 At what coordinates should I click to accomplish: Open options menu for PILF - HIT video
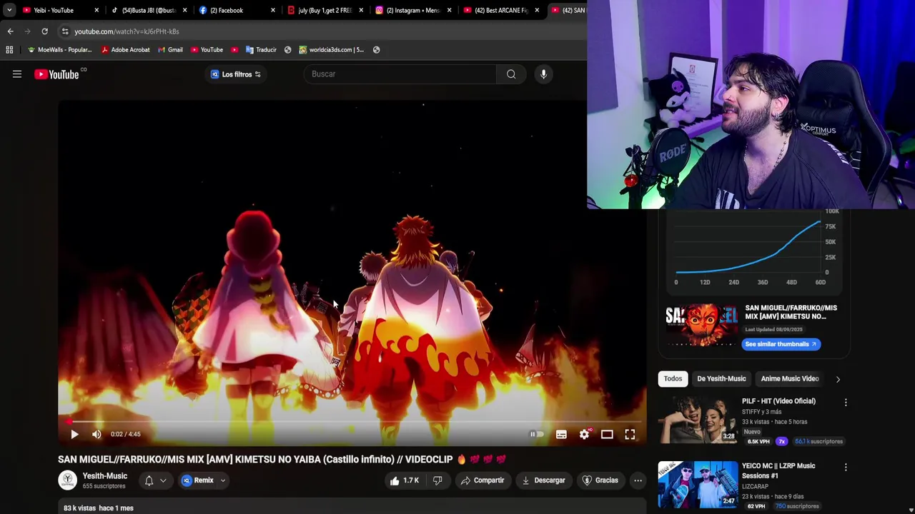click(x=846, y=403)
